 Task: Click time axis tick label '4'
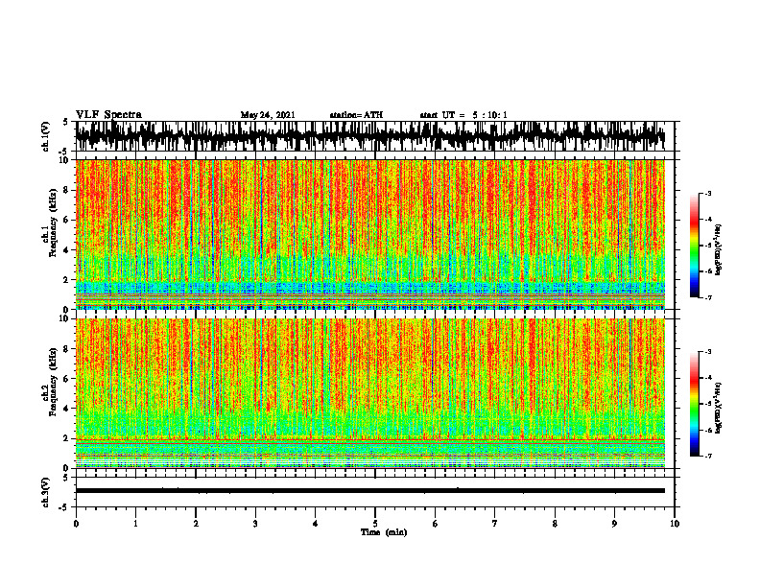[316, 524]
